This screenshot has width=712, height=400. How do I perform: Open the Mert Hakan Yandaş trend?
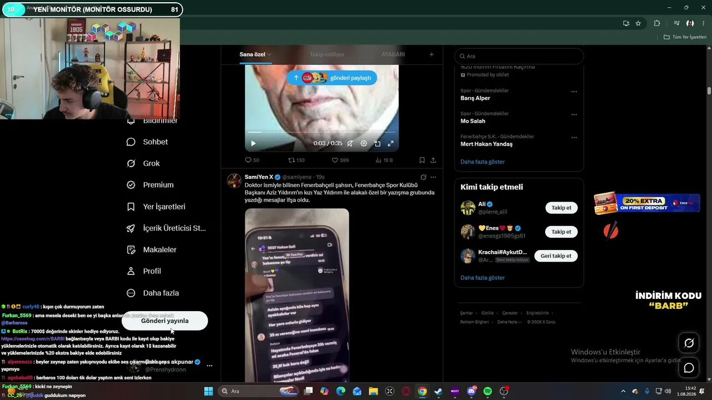click(x=487, y=144)
